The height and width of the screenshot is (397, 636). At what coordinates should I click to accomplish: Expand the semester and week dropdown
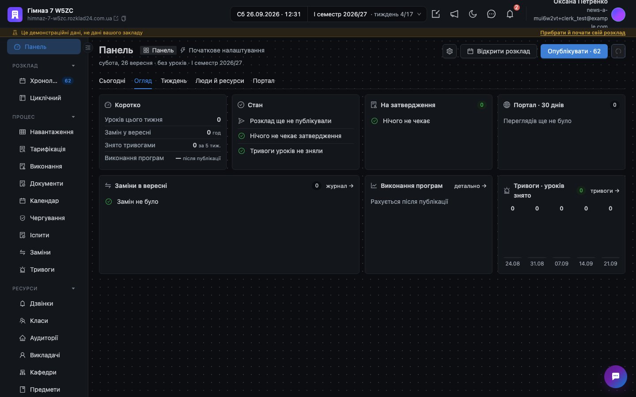367,14
